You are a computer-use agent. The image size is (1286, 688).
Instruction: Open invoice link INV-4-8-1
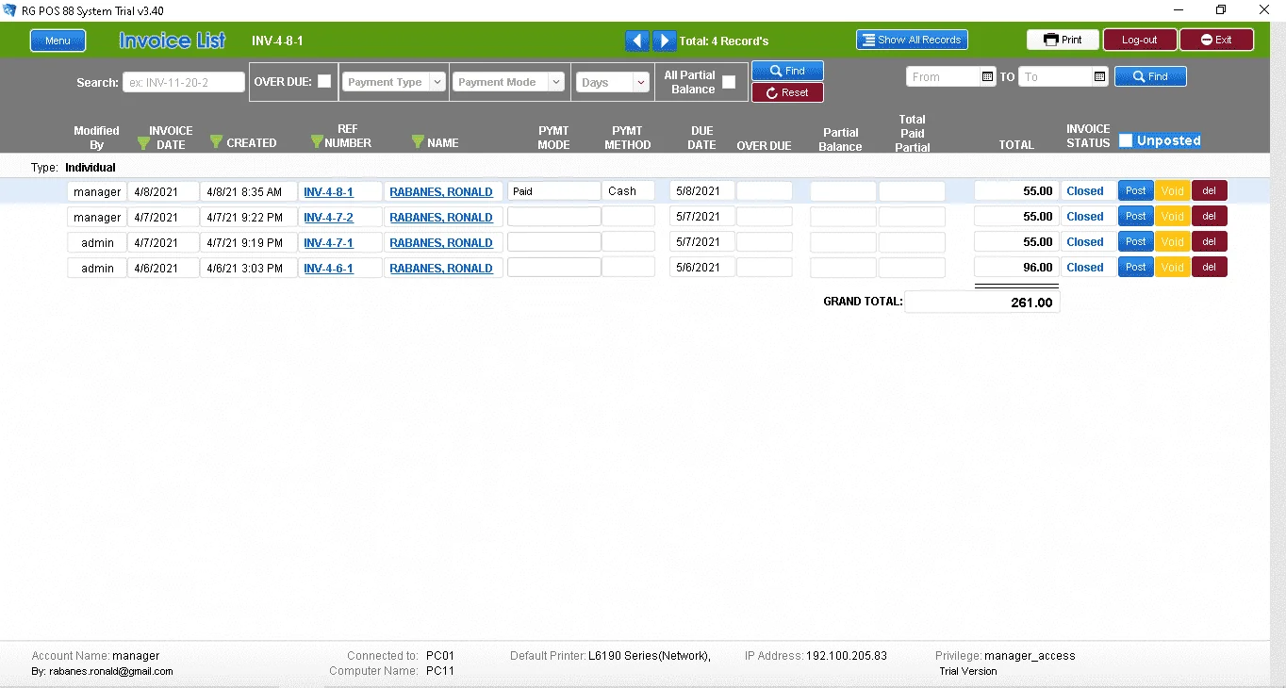pos(328,192)
